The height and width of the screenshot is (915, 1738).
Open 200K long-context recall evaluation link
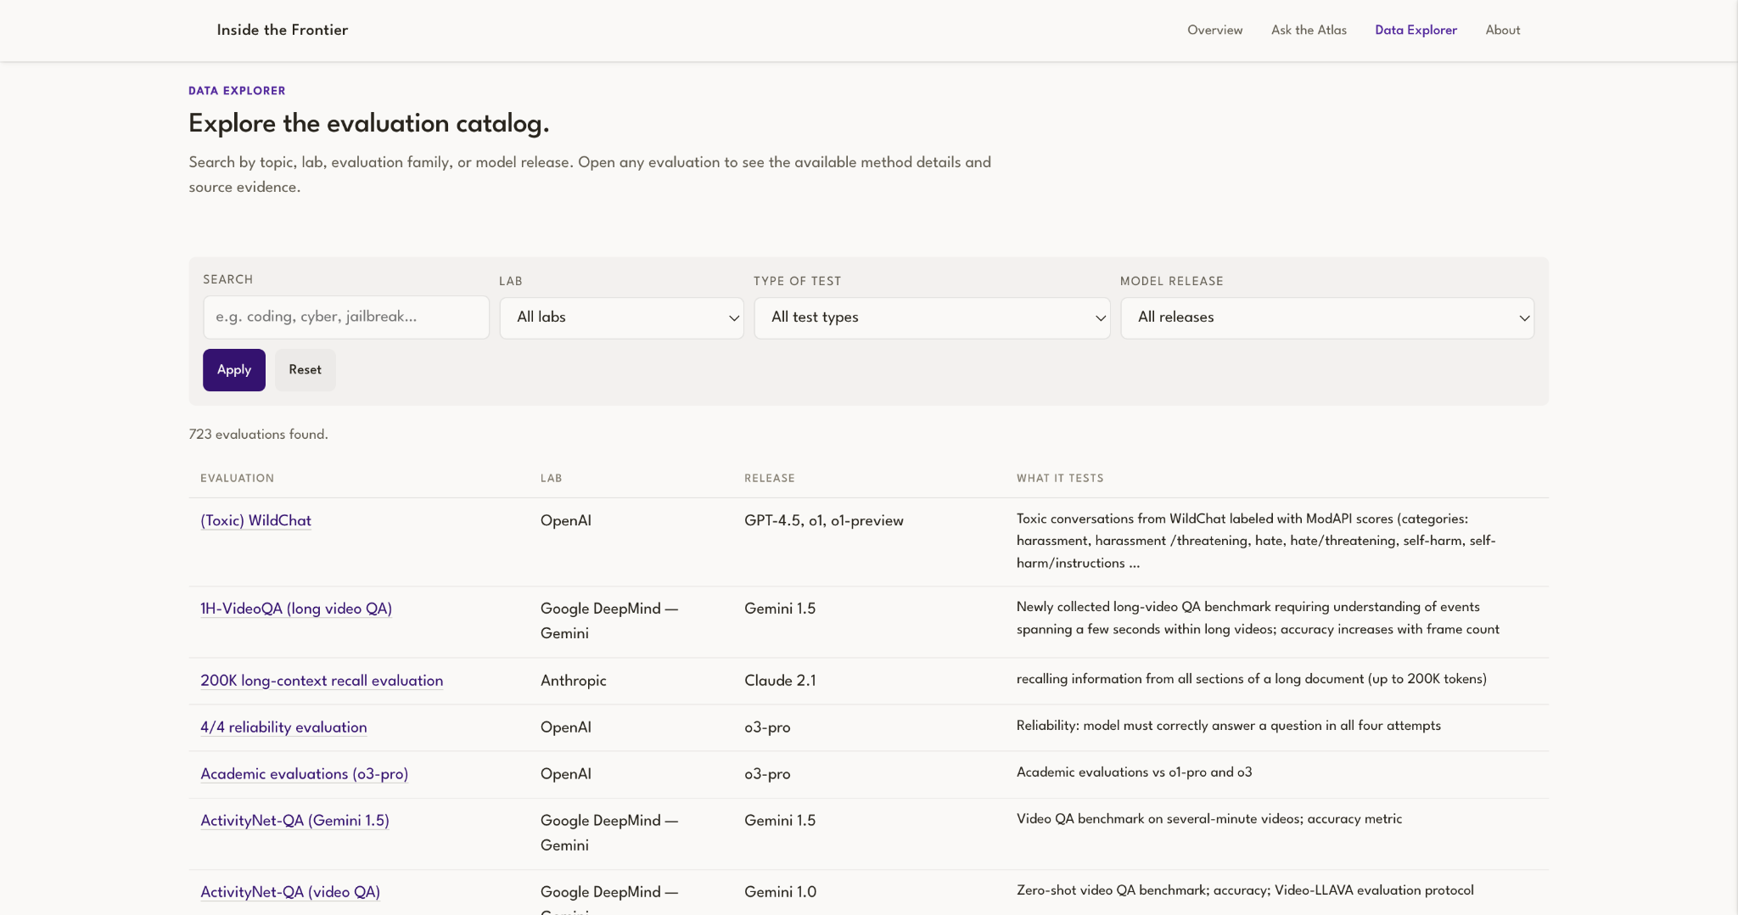[322, 681]
